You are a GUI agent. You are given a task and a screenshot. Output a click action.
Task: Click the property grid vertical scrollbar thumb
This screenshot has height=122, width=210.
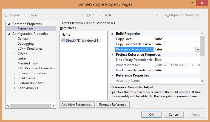[x=202, y=46]
